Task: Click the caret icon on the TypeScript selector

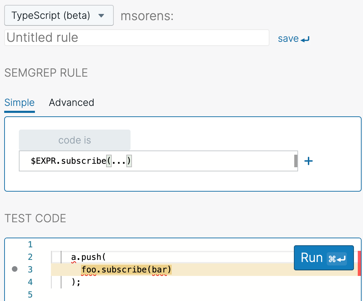Action: [x=102, y=15]
